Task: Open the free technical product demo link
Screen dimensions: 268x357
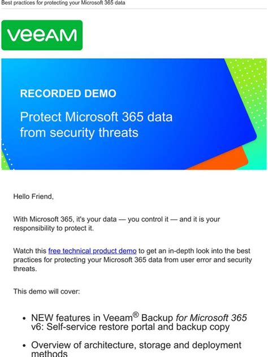Action: [92, 251]
